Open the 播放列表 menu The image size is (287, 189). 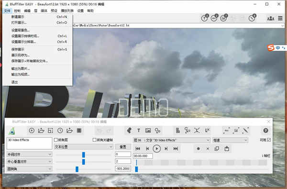[67, 11]
